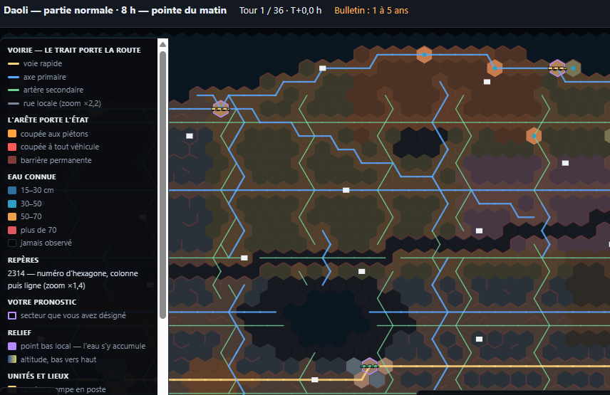Click the '15–30 cm' water depth swatch
Viewport: 610px width, 395px height.
(x=12, y=190)
